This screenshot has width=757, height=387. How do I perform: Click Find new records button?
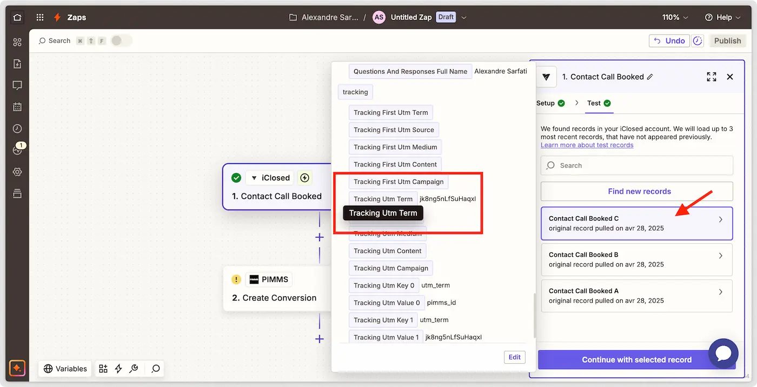pyautogui.click(x=636, y=191)
